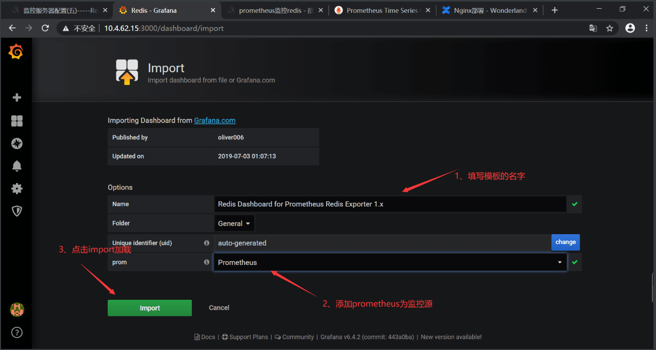Click the 'Published by' label cell
The image size is (656, 350).
(161, 137)
